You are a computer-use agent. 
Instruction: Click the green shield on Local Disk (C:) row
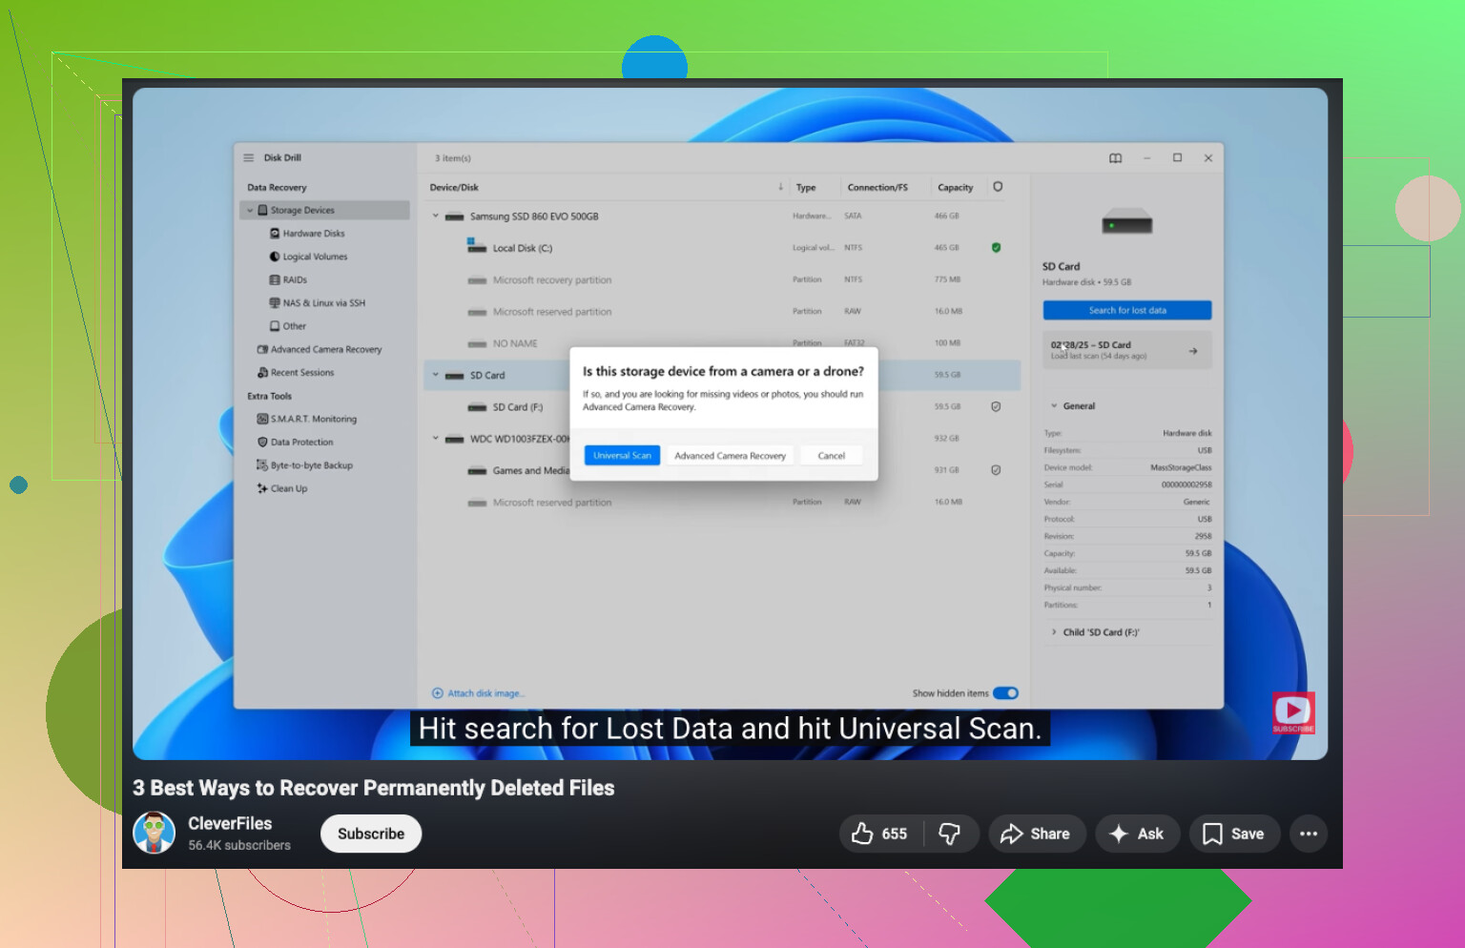pyautogui.click(x=996, y=248)
